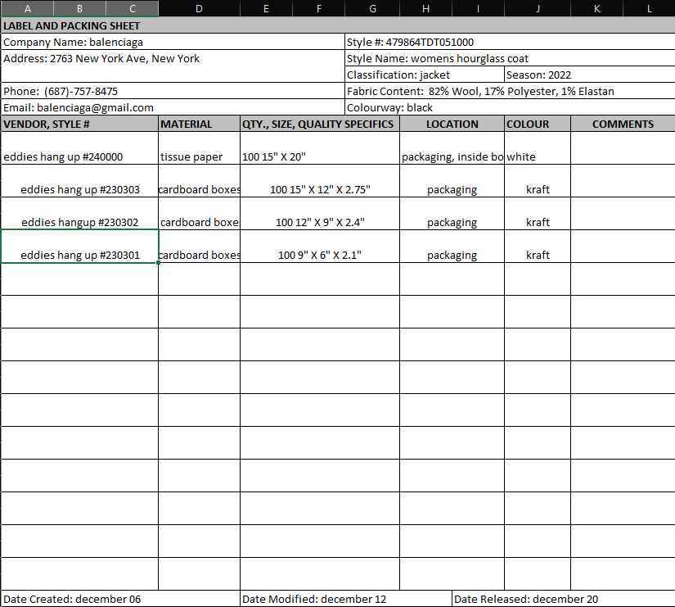This screenshot has height=607, width=675.
Task: Select column G header
Action: [372, 8]
